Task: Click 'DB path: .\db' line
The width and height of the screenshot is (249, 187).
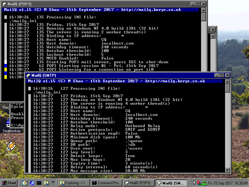Action: [84, 145]
